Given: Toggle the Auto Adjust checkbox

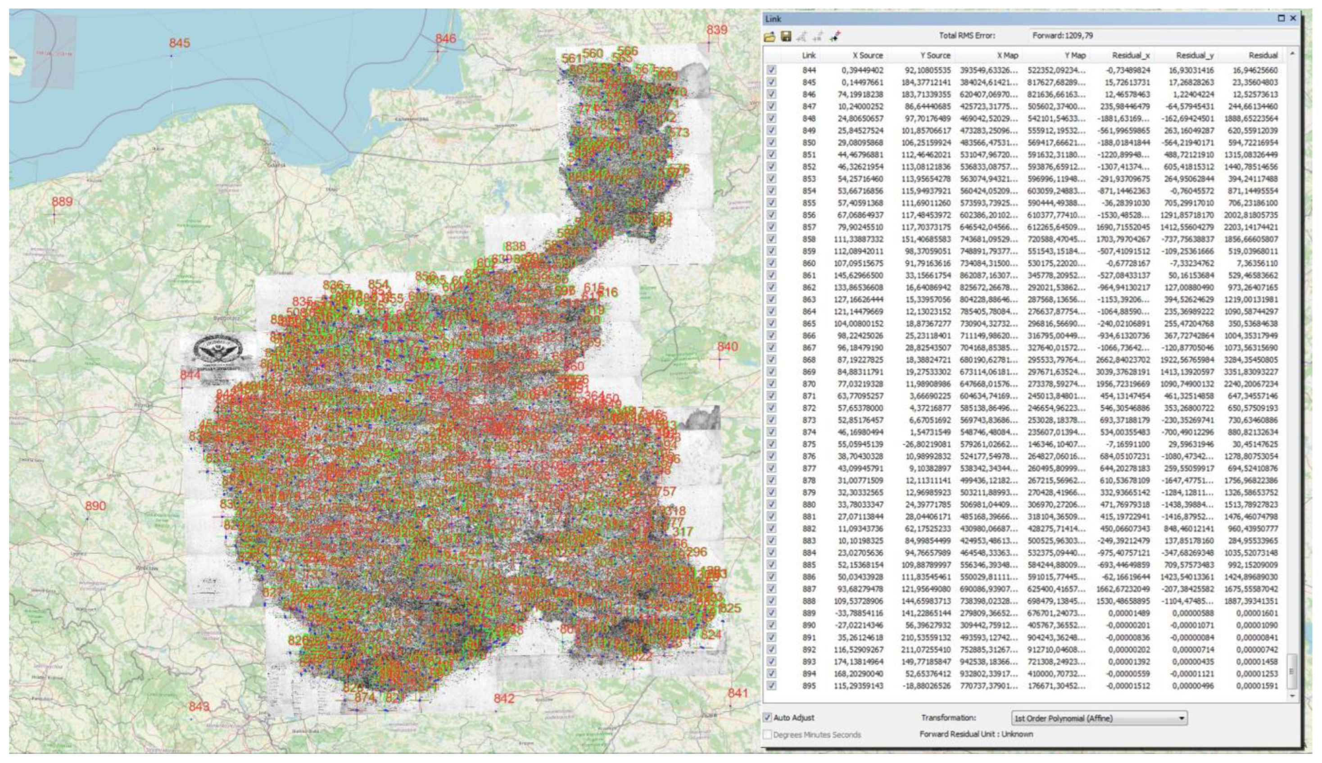Looking at the screenshot, I should coord(768,718).
